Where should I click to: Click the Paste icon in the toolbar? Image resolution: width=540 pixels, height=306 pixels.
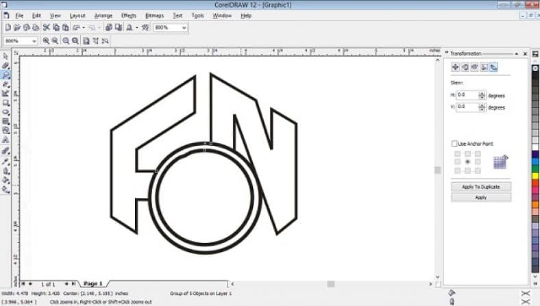coord(65,27)
